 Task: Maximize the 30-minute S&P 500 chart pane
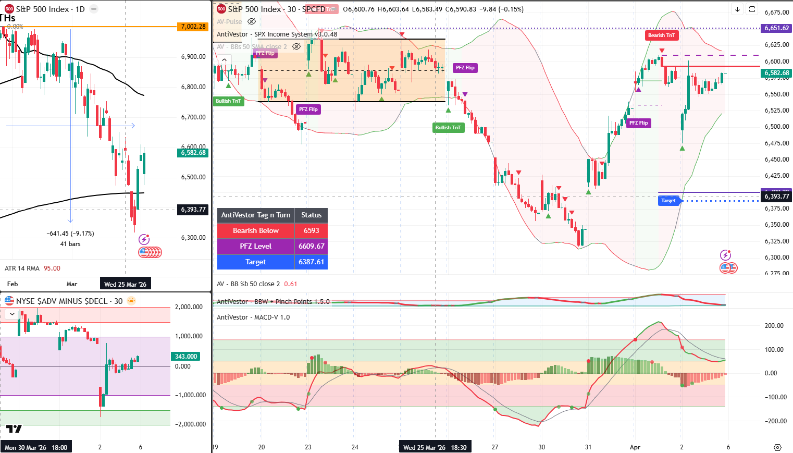[x=752, y=9]
